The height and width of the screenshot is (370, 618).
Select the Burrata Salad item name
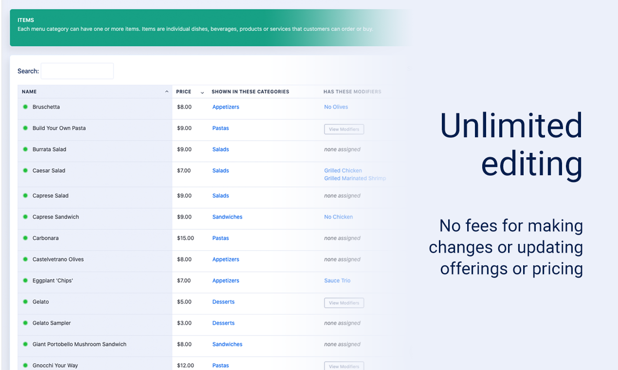tap(49, 149)
